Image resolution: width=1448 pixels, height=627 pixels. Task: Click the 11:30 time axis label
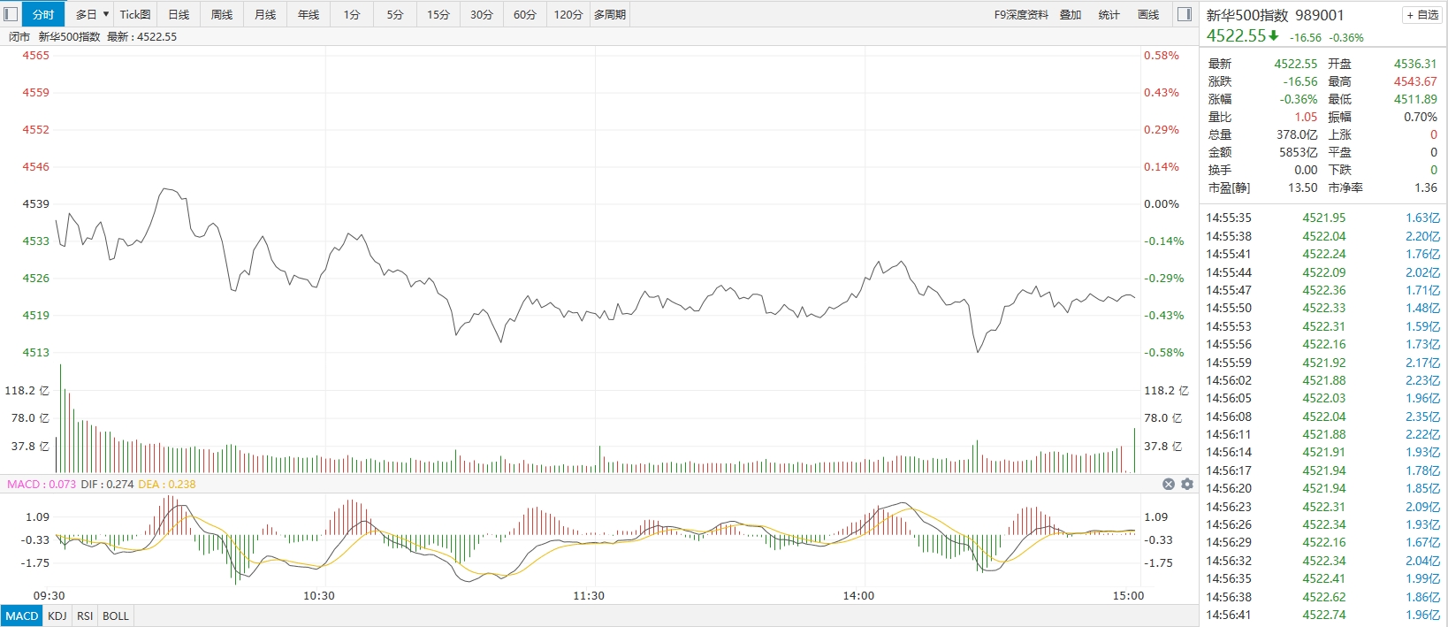589,595
